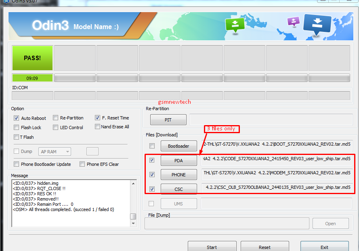Click the 'Removed!!' log line
The image size is (359, 251).
(x=36, y=199)
